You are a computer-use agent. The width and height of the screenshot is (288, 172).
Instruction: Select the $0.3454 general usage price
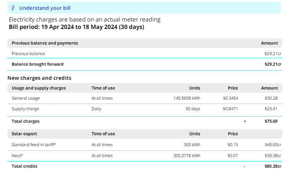230,98
